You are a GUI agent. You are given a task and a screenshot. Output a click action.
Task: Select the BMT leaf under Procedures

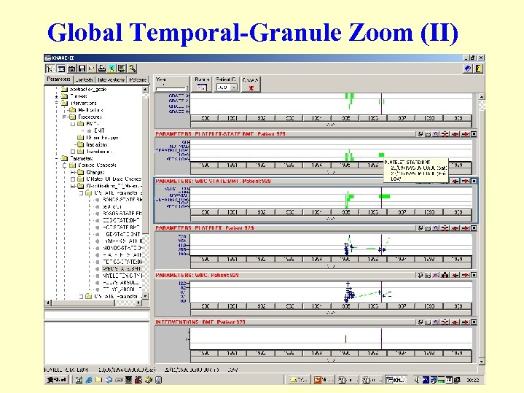pos(99,131)
